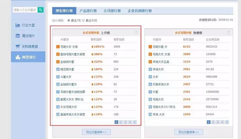Click the 数据更新时间 date 2018-01-01
This screenshot has height=139, width=241.
pos(226,20)
